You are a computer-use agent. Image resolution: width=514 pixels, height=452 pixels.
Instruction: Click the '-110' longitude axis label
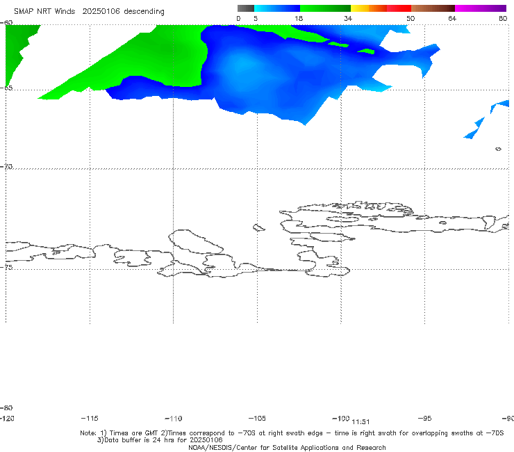(174, 419)
